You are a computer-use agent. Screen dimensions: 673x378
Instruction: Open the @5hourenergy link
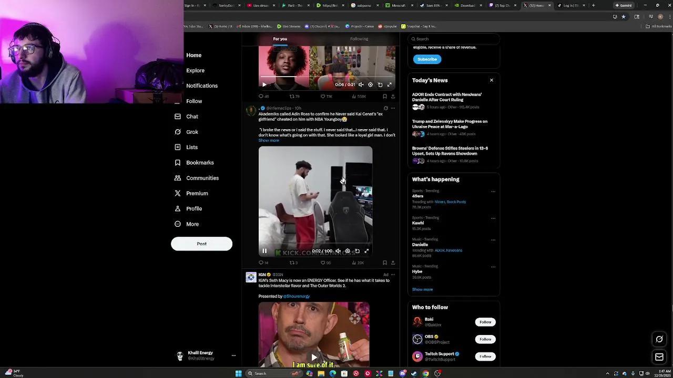[296, 296]
